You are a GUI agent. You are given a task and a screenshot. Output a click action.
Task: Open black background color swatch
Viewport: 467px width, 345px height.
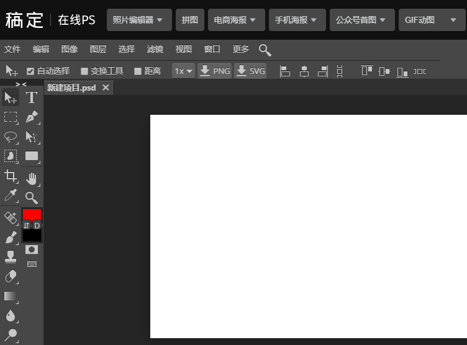[32, 236]
